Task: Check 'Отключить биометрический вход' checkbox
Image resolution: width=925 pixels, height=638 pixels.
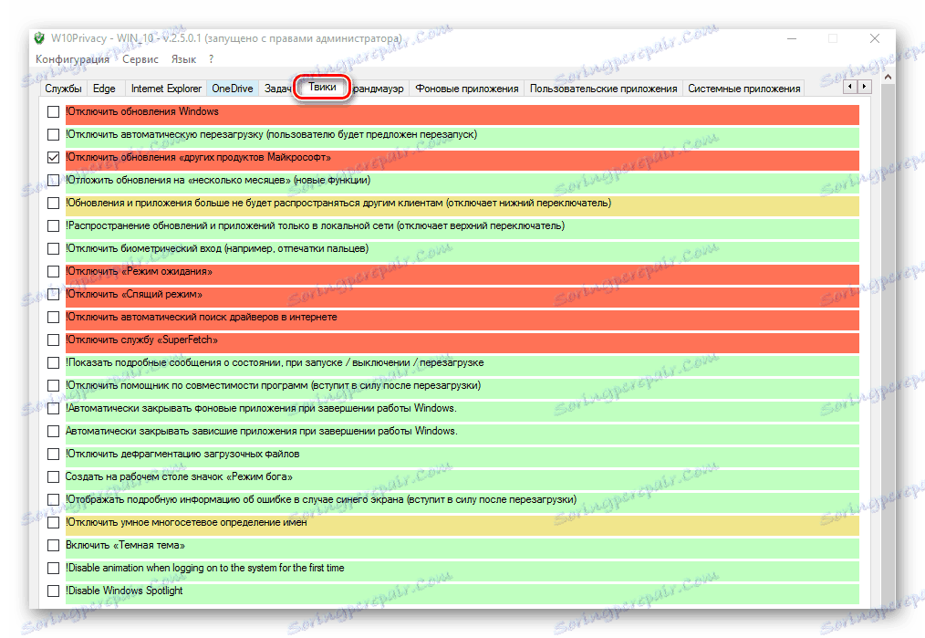Action: tap(53, 248)
